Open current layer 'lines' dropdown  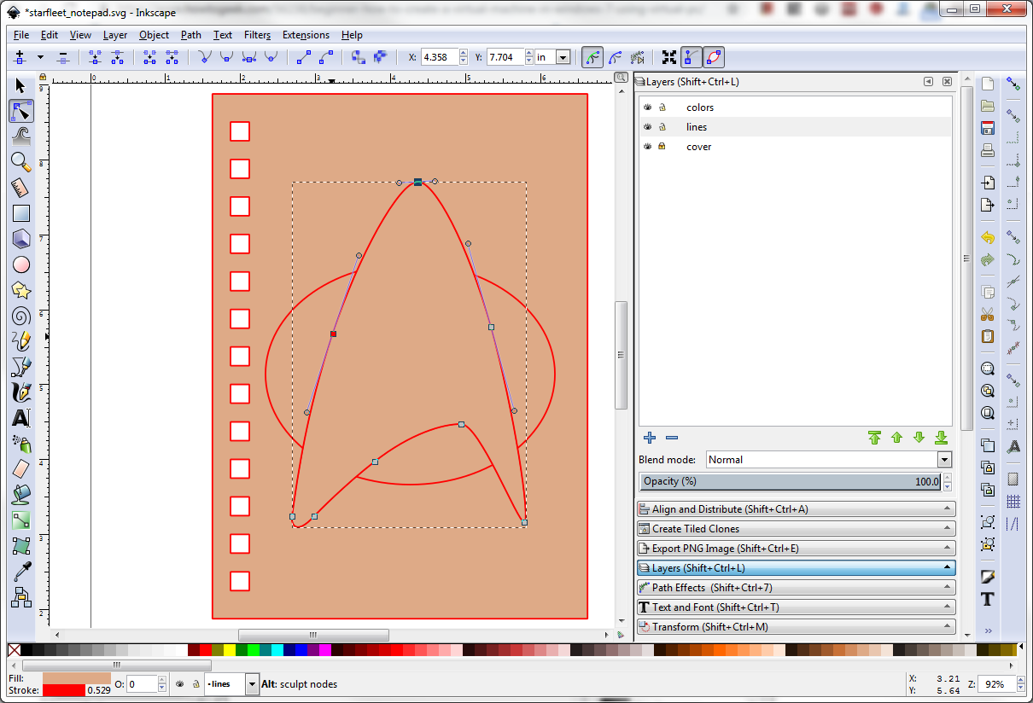(232, 683)
